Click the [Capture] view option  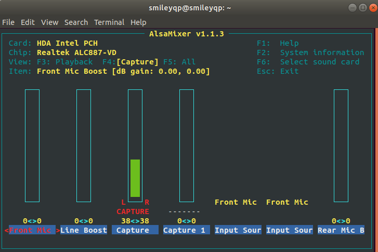(137, 62)
